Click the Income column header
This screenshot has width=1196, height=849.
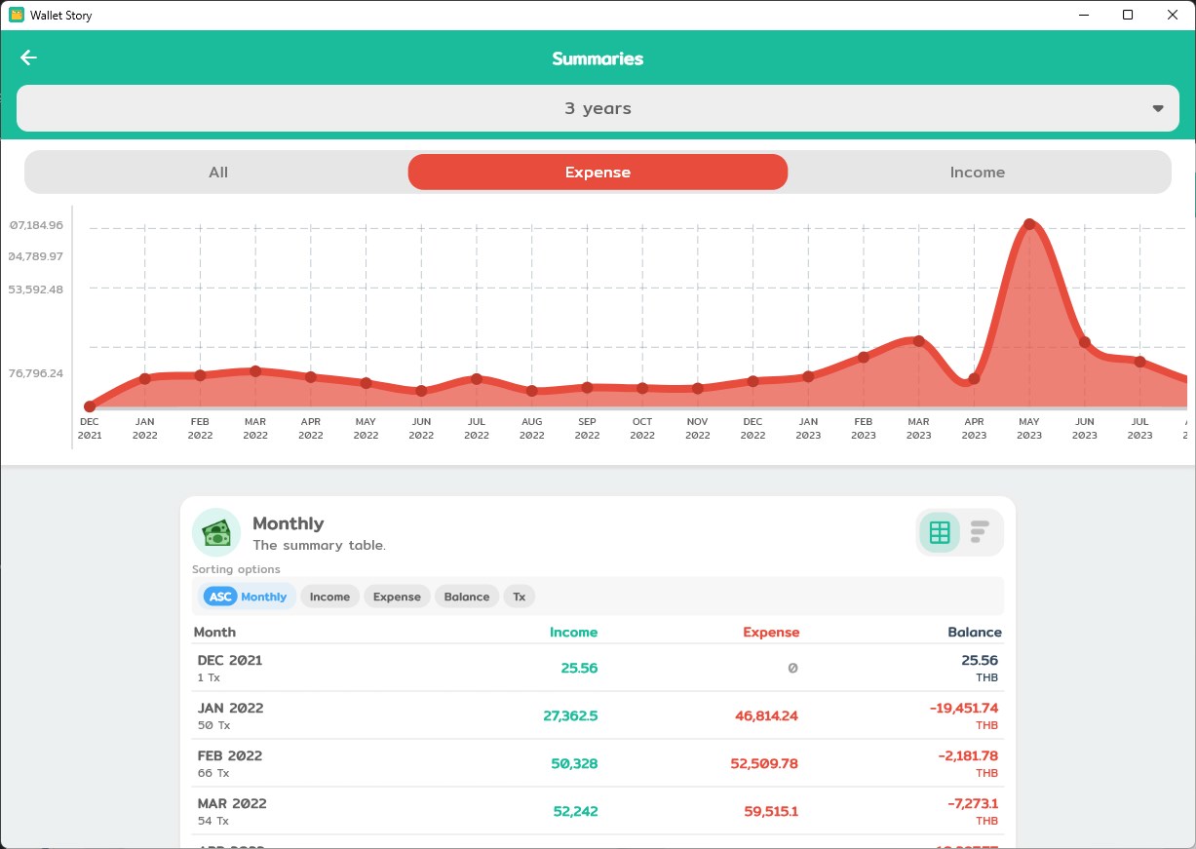[573, 632]
